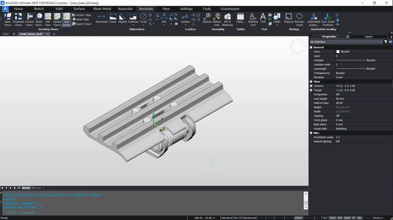Click the ByLayer color swatch
This screenshot has width=393, height=220.
tap(338, 52)
